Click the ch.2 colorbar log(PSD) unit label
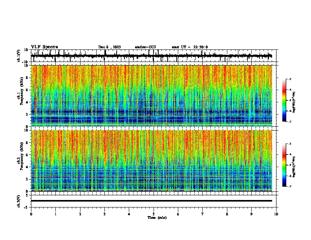311x240 pixels. pos(294,167)
